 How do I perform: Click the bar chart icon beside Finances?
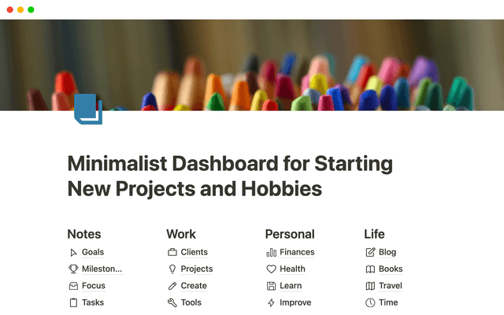point(272,253)
